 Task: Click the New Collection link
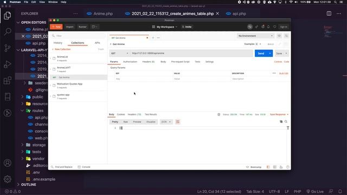click(61, 49)
